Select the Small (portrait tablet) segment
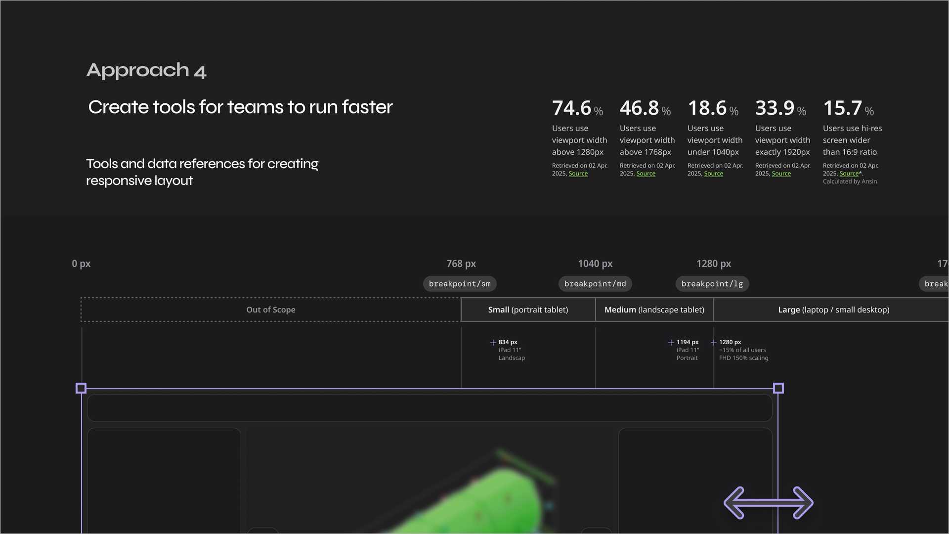Image resolution: width=949 pixels, height=534 pixels. tap(528, 310)
